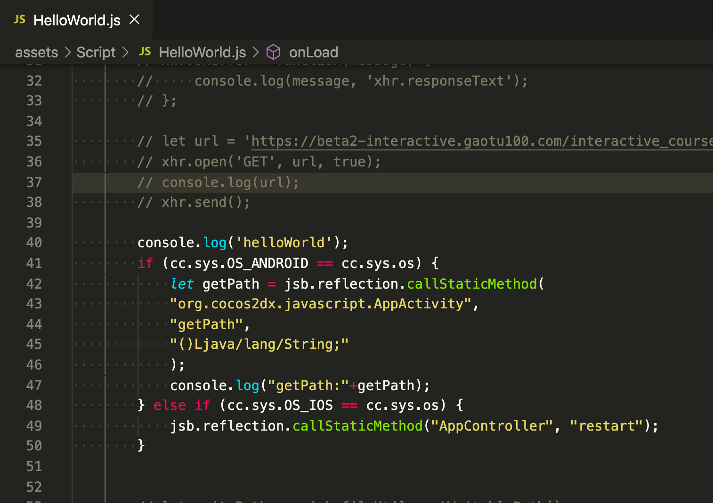The height and width of the screenshot is (503, 713).
Task: Open the commented gaotu100 URL link
Action: click(x=482, y=141)
